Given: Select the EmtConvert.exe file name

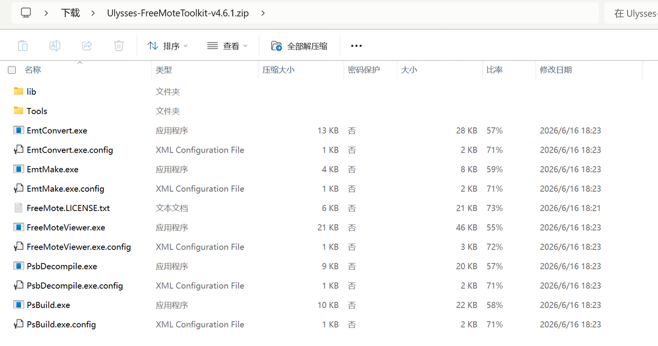Looking at the screenshot, I should [57, 130].
